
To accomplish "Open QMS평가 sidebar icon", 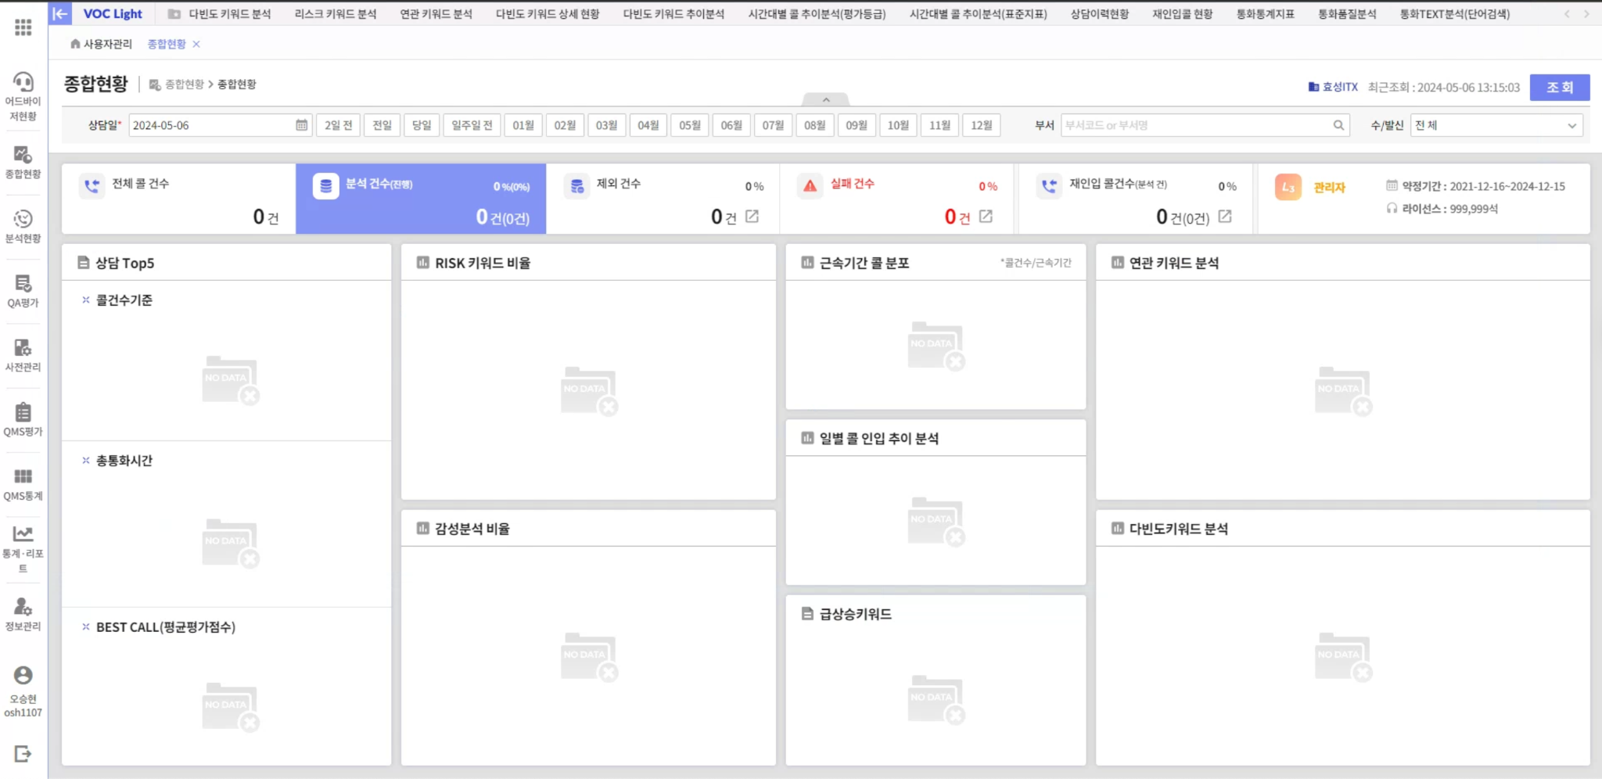I will tap(23, 420).
